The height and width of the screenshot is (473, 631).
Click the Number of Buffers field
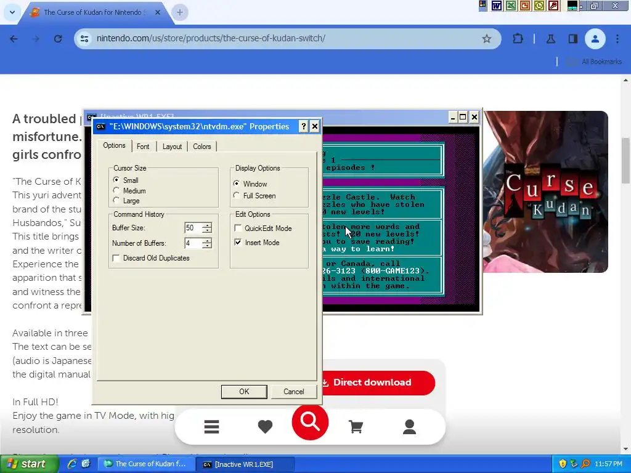[x=193, y=243]
